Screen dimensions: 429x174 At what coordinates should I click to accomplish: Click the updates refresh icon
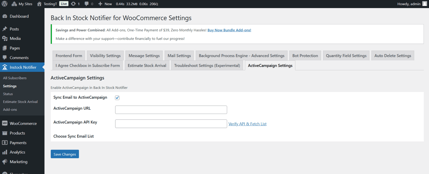[x=73, y=4]
